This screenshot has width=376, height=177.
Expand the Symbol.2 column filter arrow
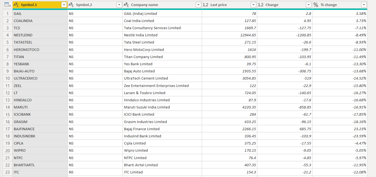[119, 5]
